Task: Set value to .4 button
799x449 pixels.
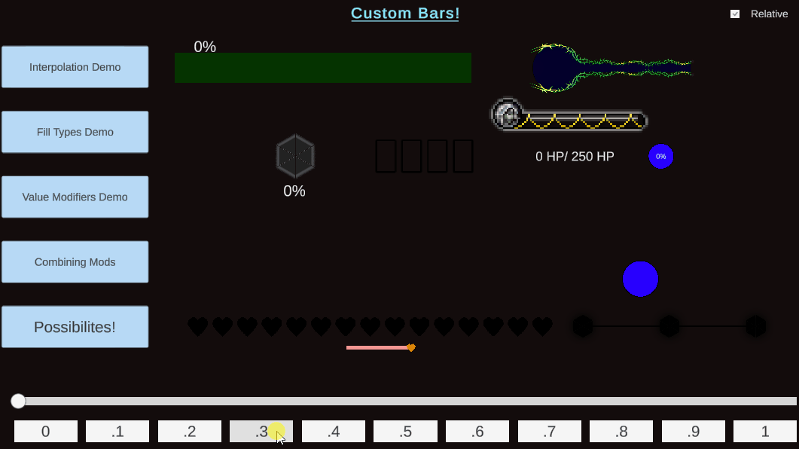Action: (x=334, y=431)
